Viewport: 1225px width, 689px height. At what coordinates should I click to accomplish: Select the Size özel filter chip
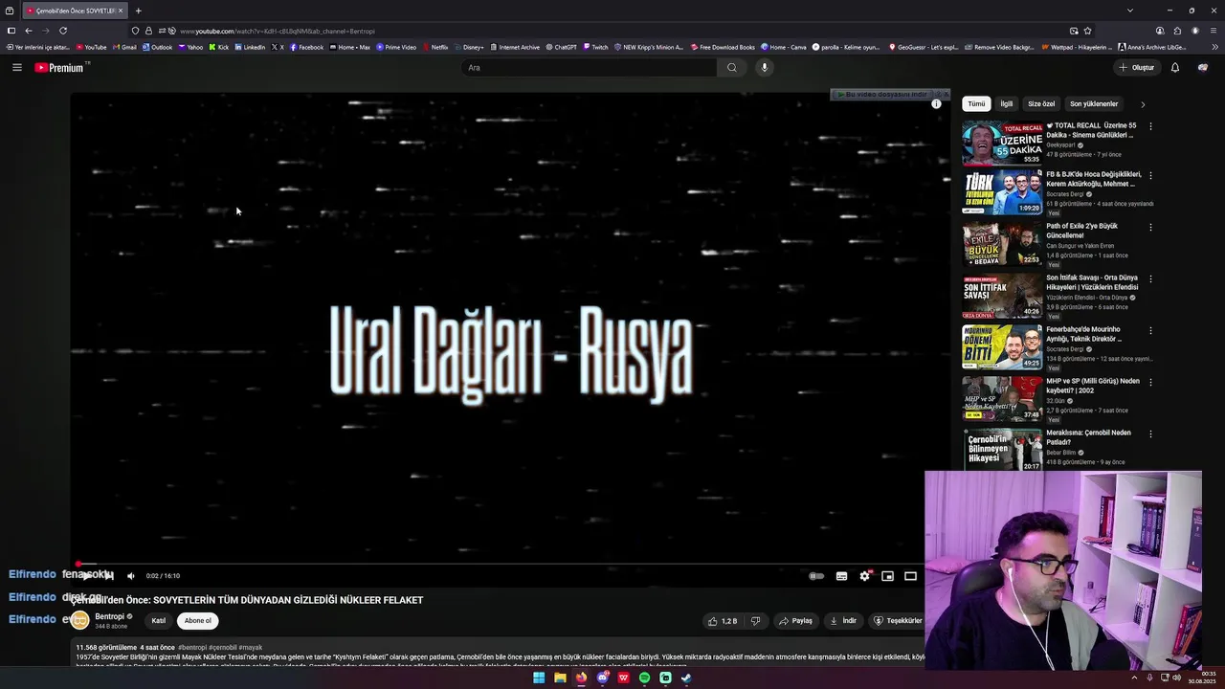coord(1041,103)
